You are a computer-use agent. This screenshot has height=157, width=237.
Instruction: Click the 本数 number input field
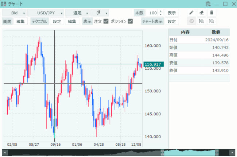pyautogui.click(x=152, y=13)
